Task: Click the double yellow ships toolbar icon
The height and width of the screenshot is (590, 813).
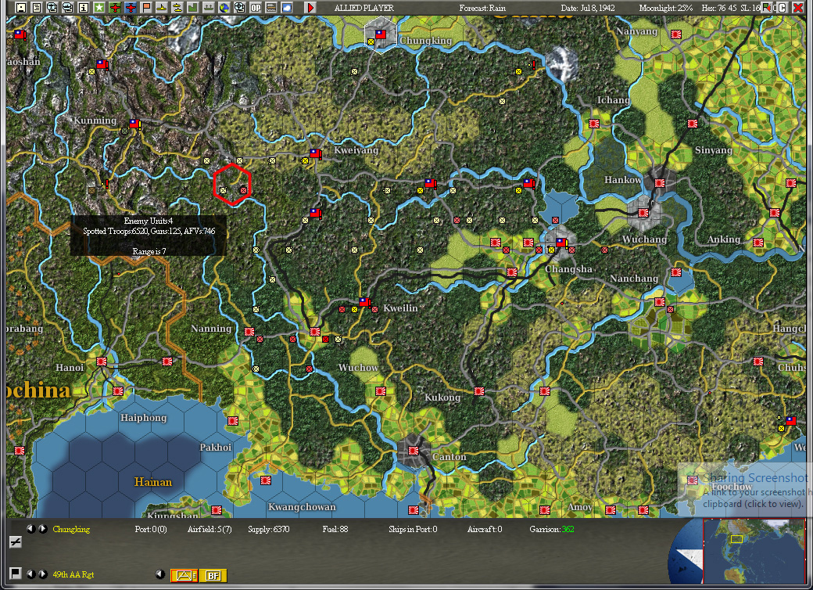Action: (177, 8)
